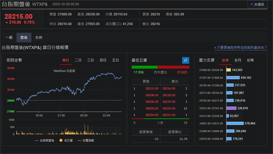Viewport: 273px width, 154px height.
Task: Click the refresh icon in 最佳五檔 panel
Action: (185, 60)
